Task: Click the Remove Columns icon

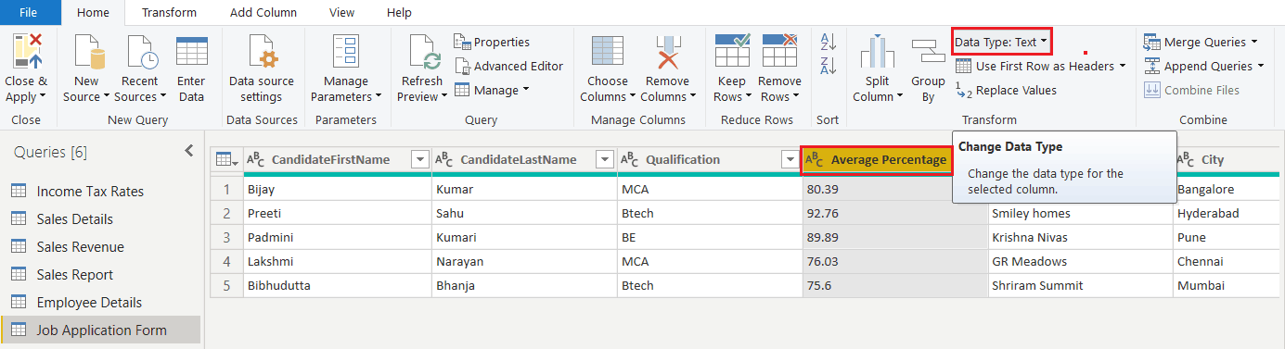Action: (x=667, y=52)
